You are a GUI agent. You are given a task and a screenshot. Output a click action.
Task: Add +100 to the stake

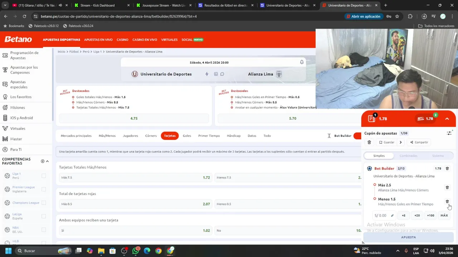(x=430, y=216)
